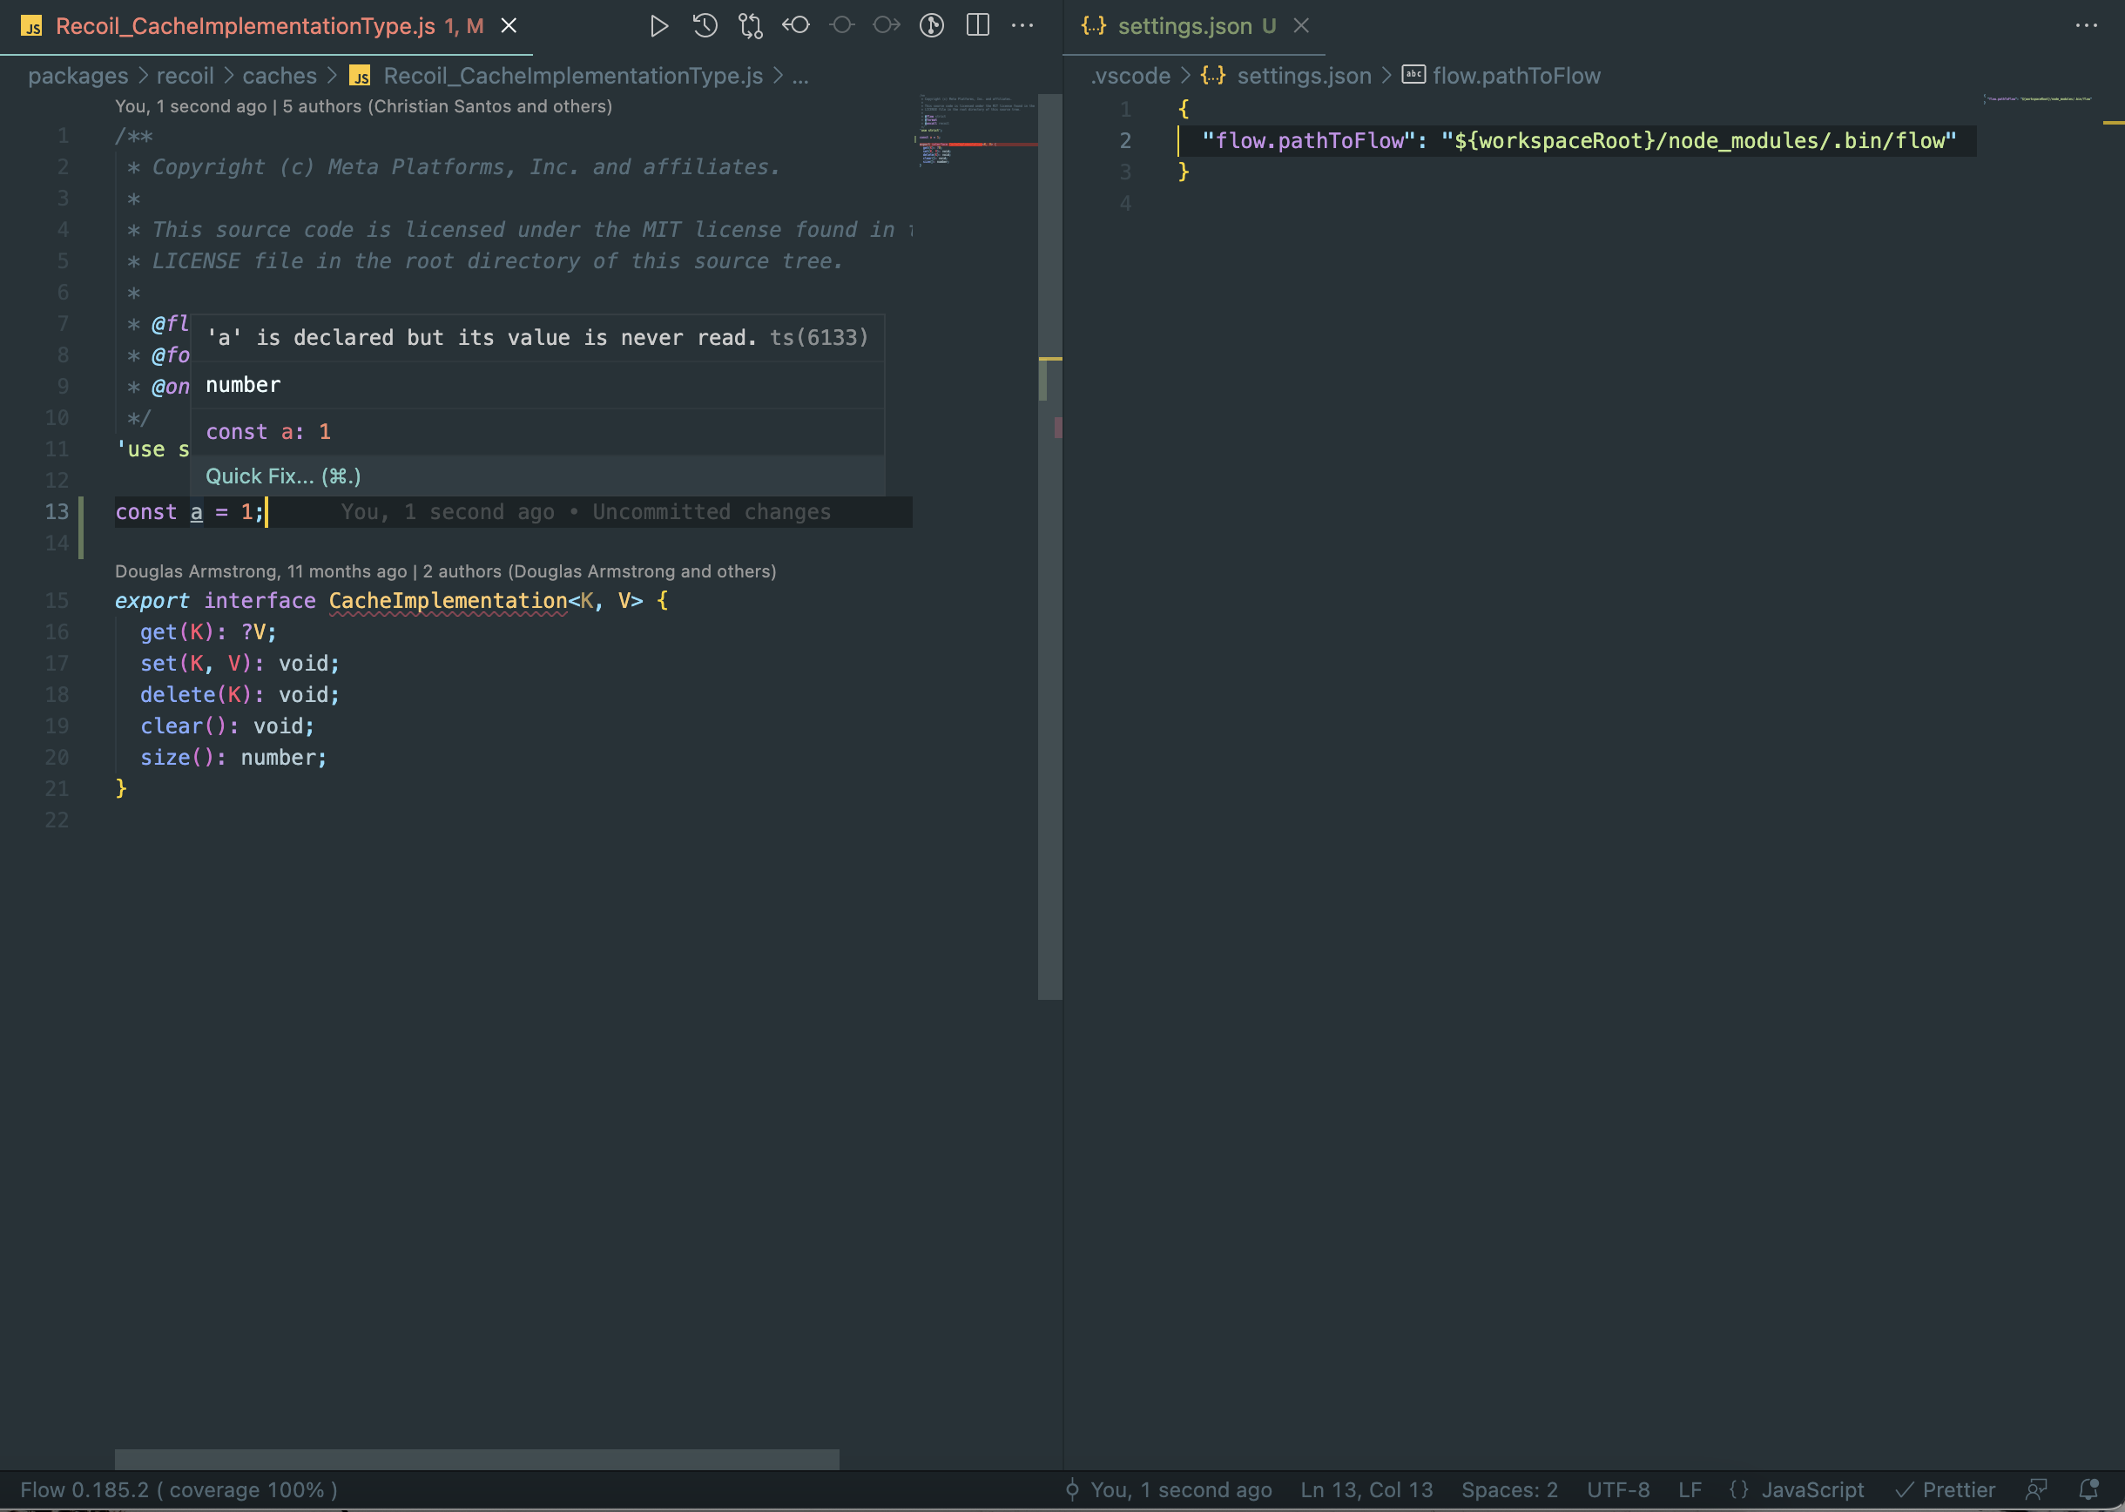Viewport: 2125px width, 1512px height.
Task: Open notifications bell in status bar
Action: coord(2088,1489)
